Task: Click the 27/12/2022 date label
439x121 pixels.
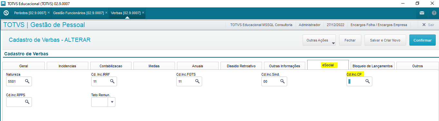Action: click(336, 25)
